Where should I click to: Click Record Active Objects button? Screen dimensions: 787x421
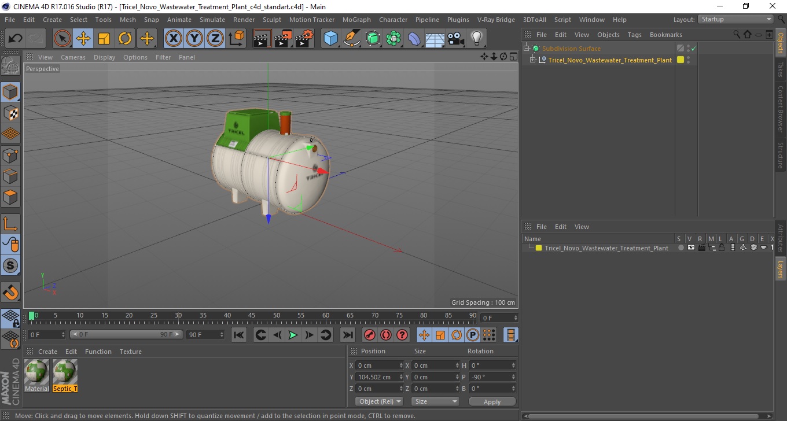(x=369, y=335)
